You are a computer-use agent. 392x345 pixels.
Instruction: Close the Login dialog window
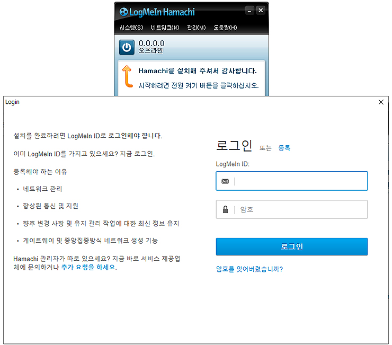click(x=381, y=102)
